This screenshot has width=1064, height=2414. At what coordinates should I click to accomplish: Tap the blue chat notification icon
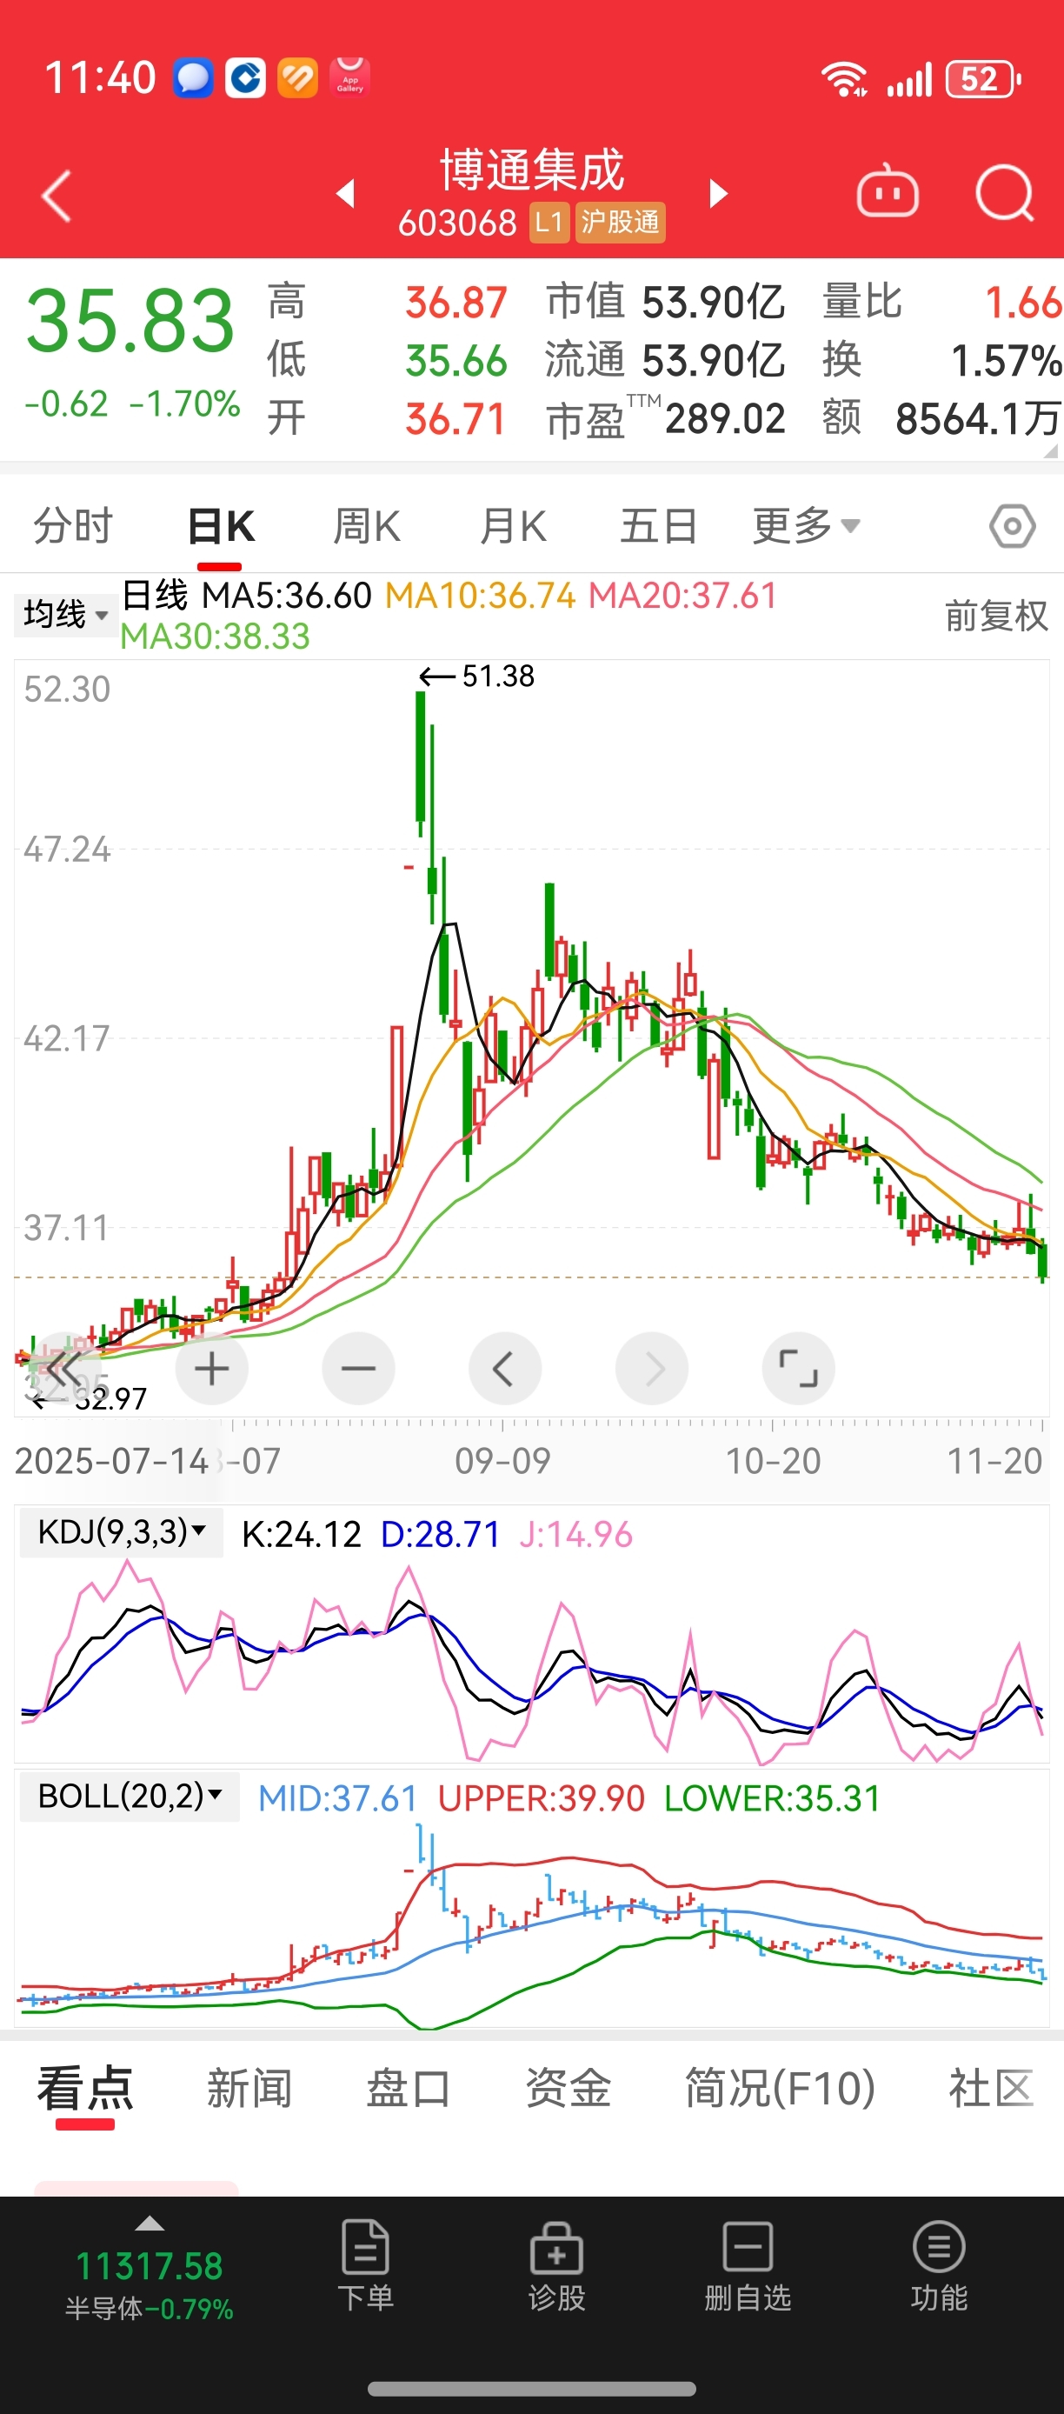tap(193, 77)
